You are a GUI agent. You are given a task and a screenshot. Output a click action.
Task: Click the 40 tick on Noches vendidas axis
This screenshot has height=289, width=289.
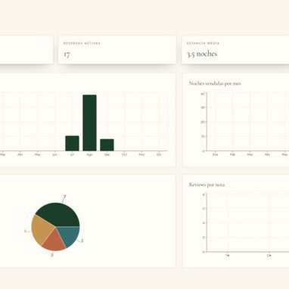tap(203, 94)
